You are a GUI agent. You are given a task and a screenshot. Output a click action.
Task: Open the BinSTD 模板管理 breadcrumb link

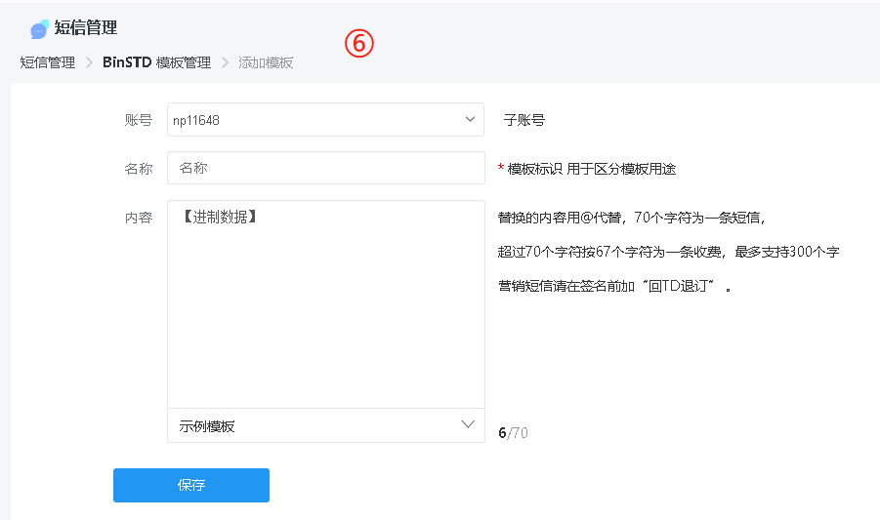coord(156,62)
